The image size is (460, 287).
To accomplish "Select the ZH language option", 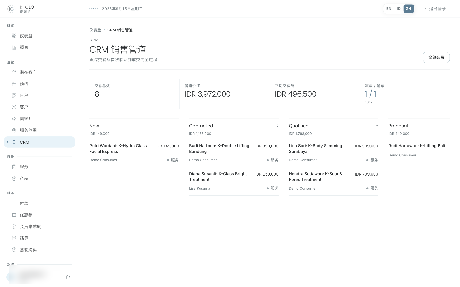I will pyautogui.click(x=409, y=9).
